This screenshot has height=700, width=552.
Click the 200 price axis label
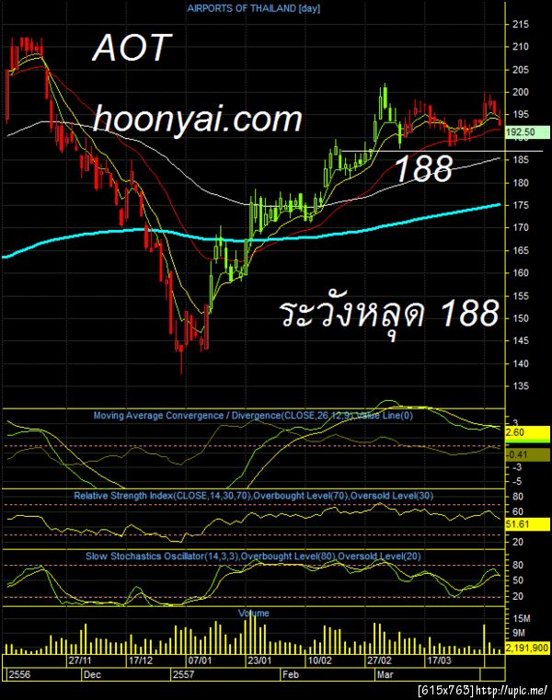click(x=521, y=92)
